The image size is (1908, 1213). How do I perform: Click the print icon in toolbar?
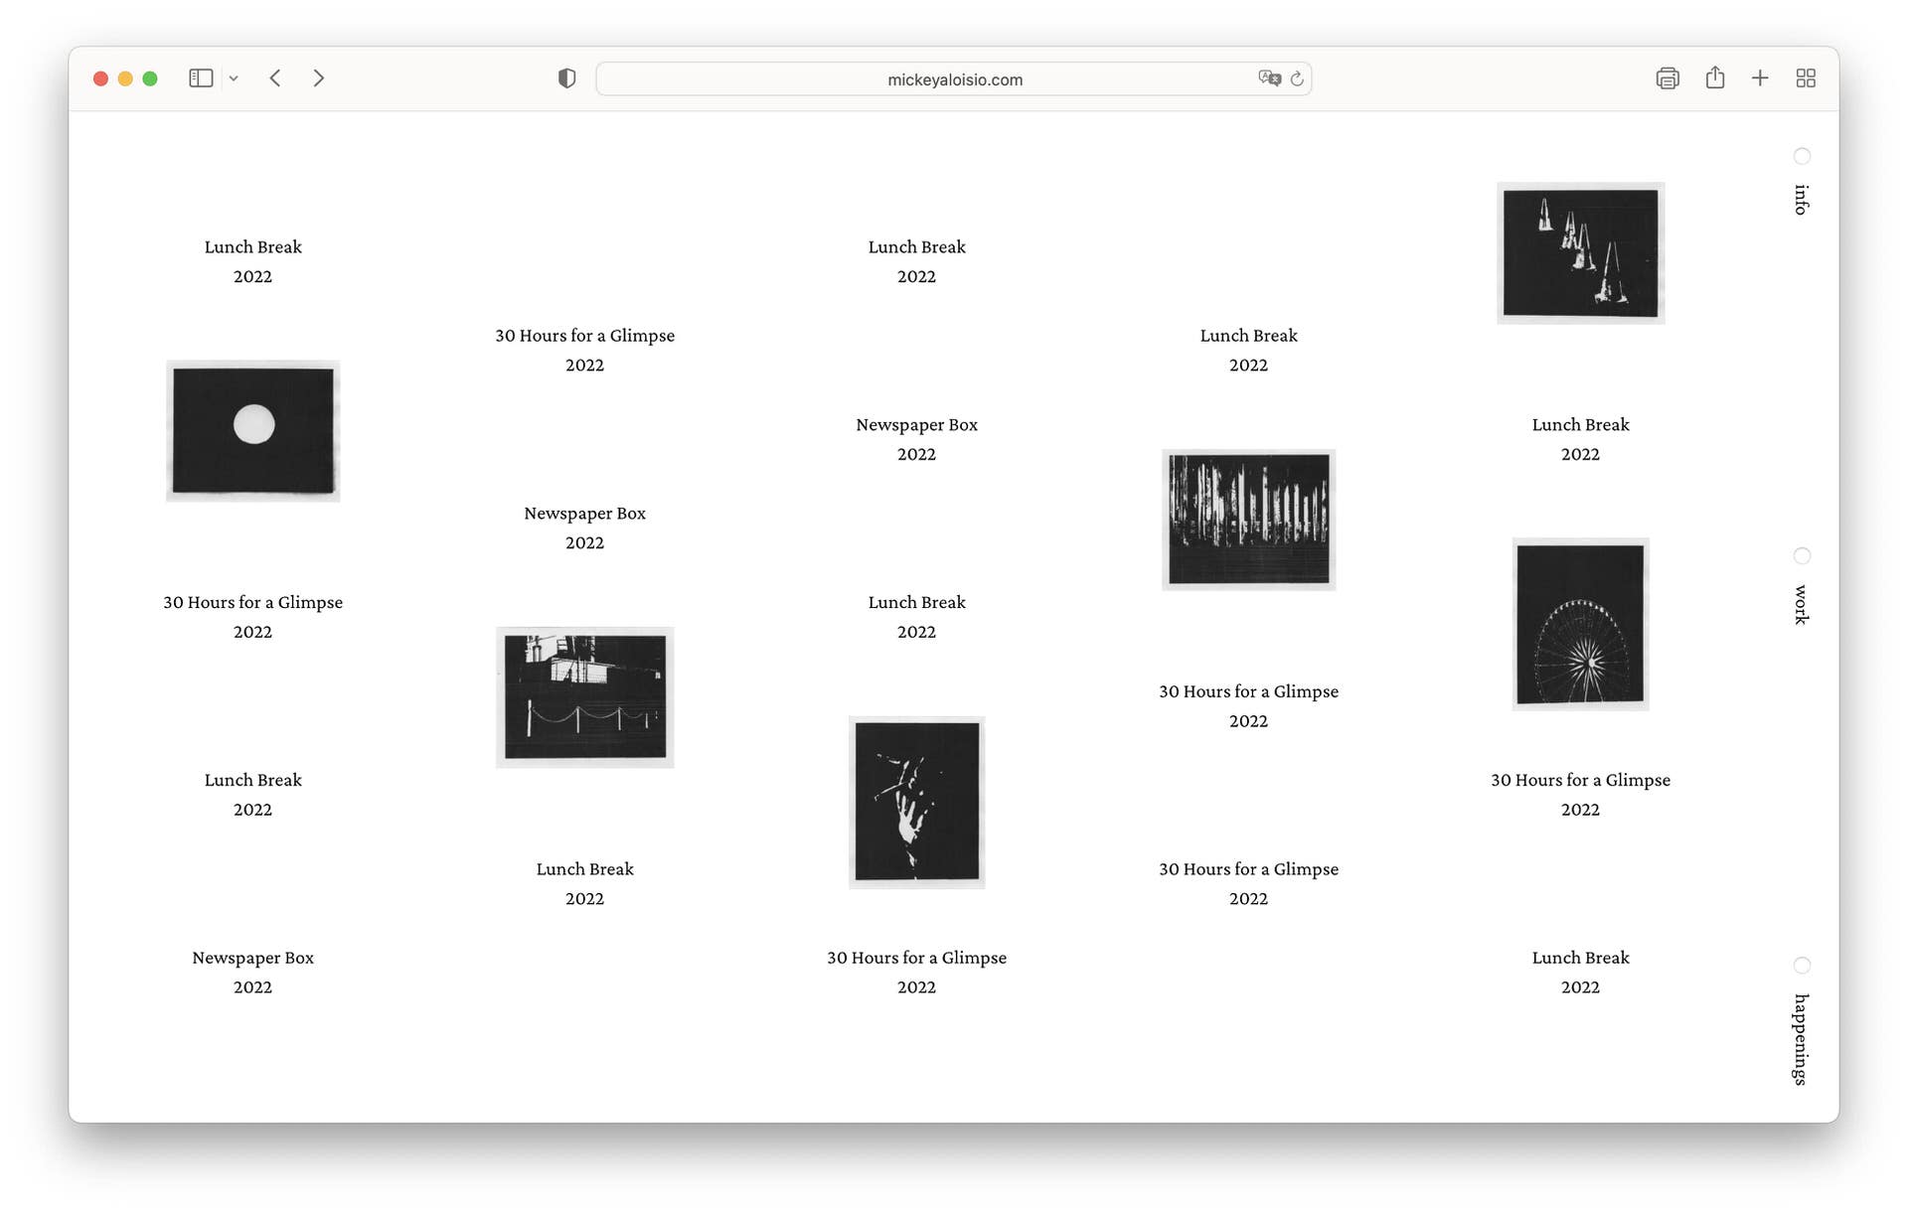(x=1668, y=78)
